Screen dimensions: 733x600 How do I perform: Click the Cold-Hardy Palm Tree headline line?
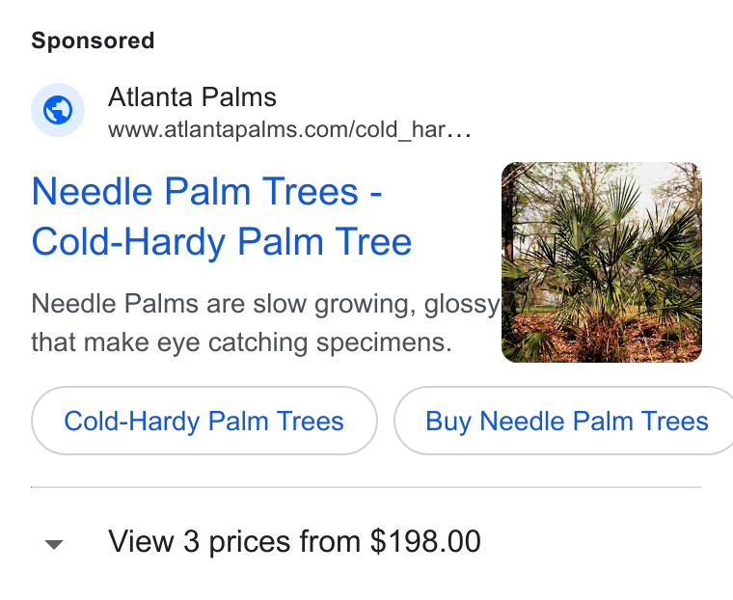click(221, 242)
